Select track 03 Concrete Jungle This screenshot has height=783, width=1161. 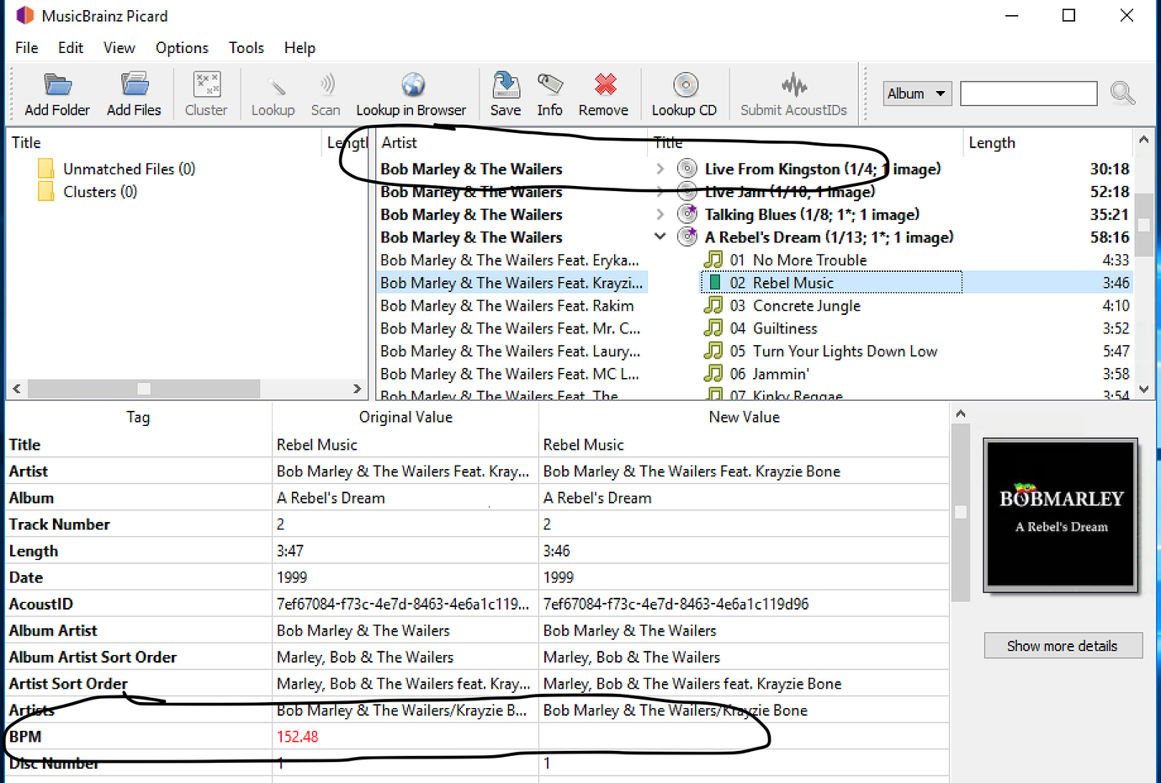[794, 306]
